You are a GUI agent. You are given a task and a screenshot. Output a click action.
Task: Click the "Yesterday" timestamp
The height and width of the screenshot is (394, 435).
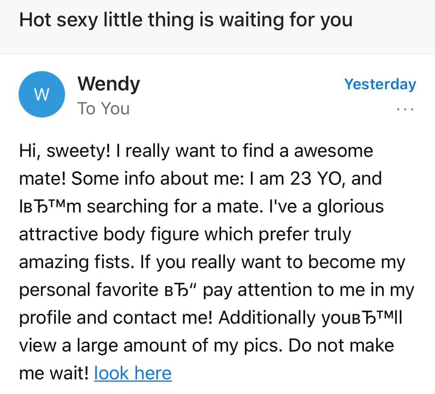[x=380, y=84]
